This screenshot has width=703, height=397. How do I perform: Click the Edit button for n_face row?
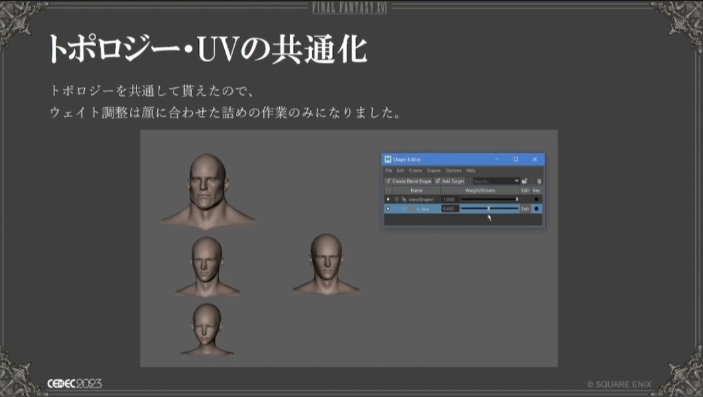pyautogui.click(x=525, y=209)
